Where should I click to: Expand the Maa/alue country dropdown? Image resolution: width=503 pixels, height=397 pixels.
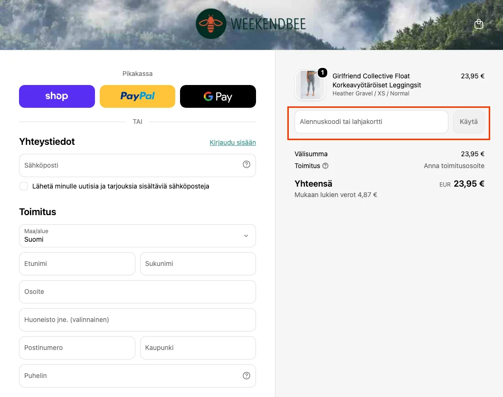coord(137,236)
